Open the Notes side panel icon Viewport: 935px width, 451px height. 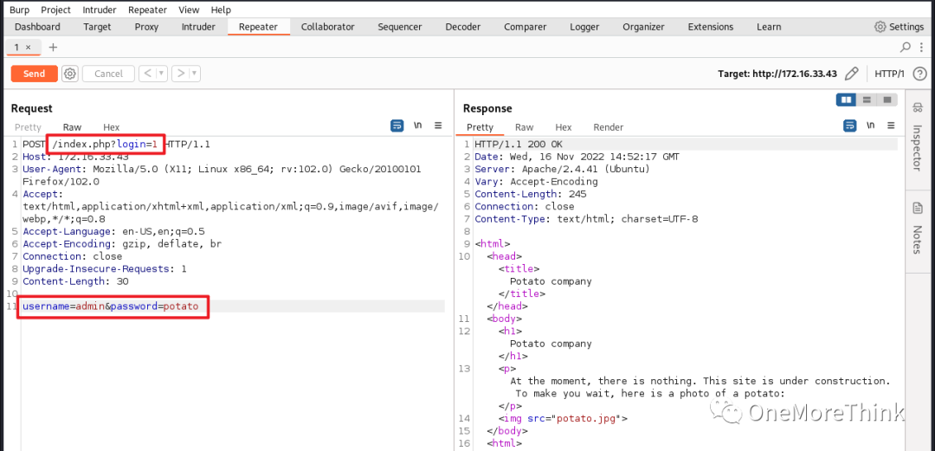pos(919,209)
